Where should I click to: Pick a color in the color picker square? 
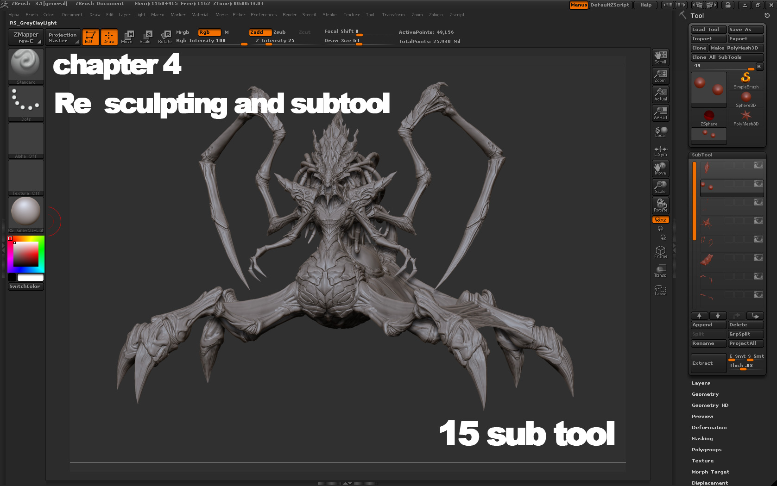click(x=26, y=254)
